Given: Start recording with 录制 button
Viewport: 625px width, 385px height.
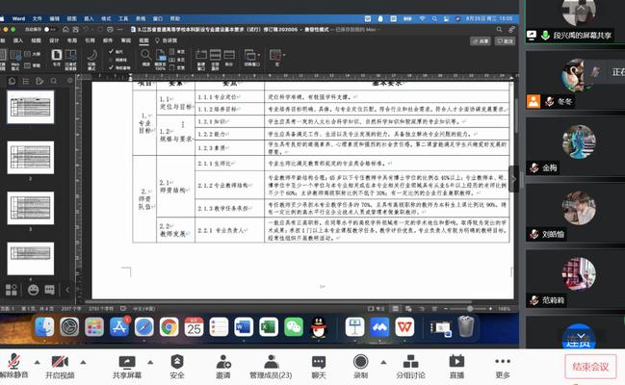Looking at the screenshot, I should point(360,362).
